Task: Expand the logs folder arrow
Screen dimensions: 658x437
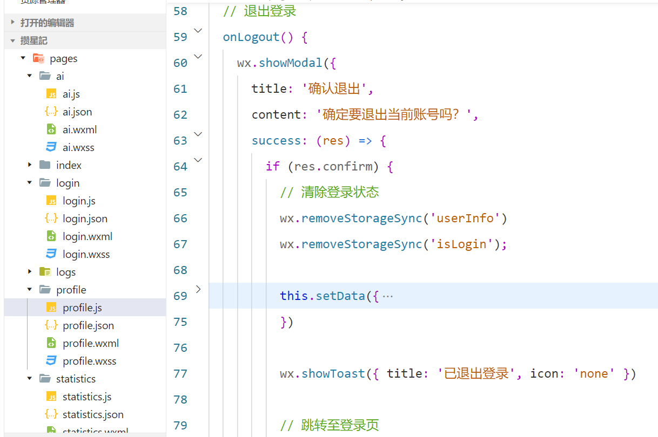Action: [x=30, y=272]
